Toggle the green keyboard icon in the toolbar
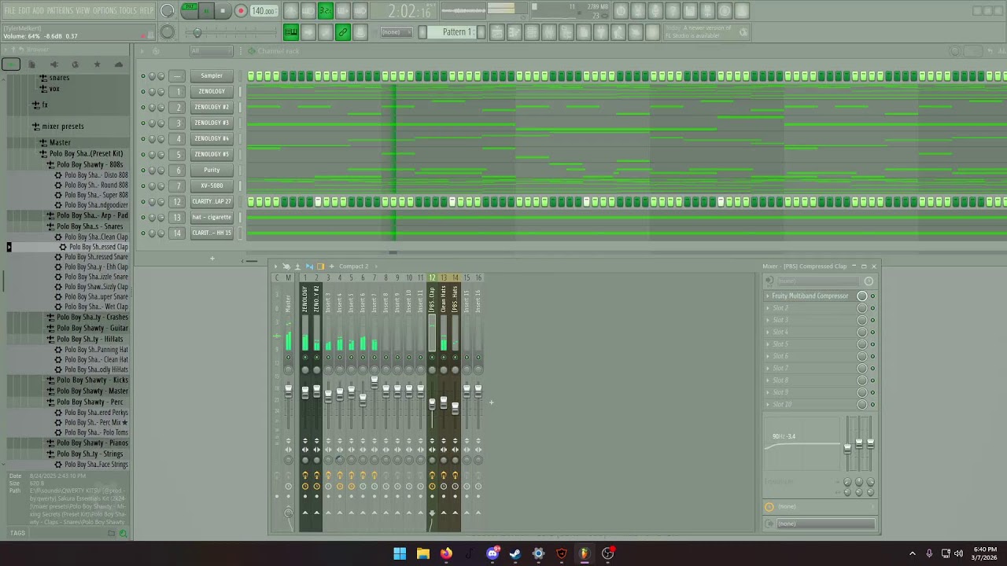 click(x=291, y=32)
